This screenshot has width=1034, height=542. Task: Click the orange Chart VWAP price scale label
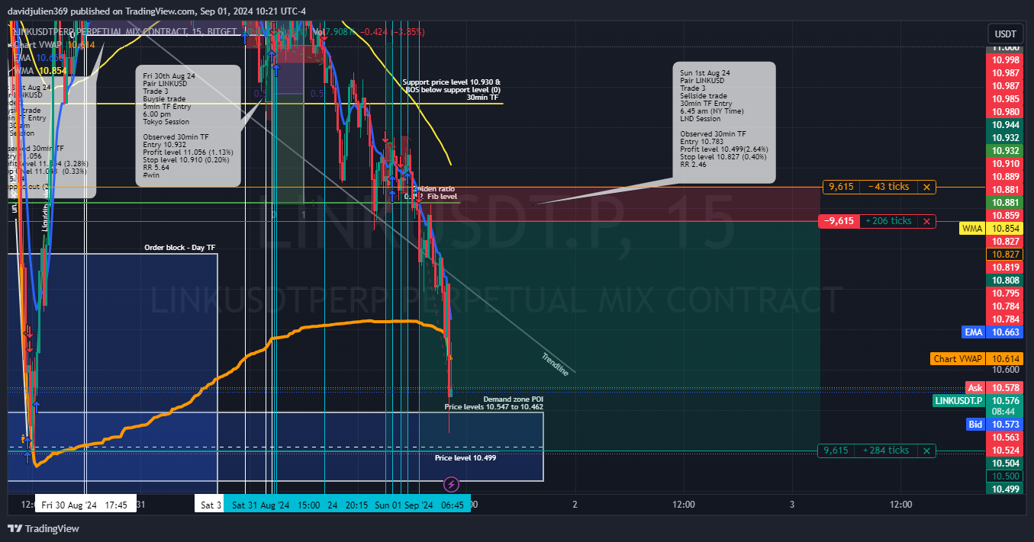tap(958, 358)
